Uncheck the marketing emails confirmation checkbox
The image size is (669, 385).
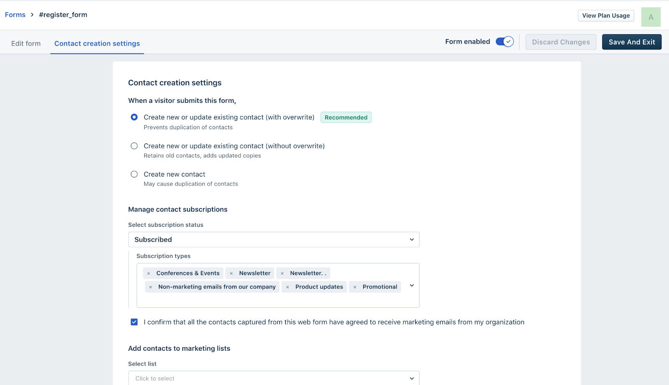click(134, 322)
